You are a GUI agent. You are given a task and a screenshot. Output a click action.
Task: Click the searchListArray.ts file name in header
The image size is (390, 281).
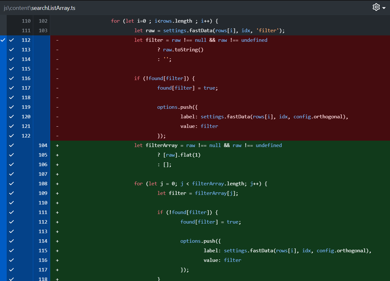[53, 8]
